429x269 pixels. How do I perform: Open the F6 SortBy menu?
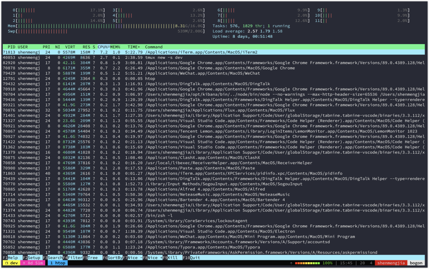113,258
